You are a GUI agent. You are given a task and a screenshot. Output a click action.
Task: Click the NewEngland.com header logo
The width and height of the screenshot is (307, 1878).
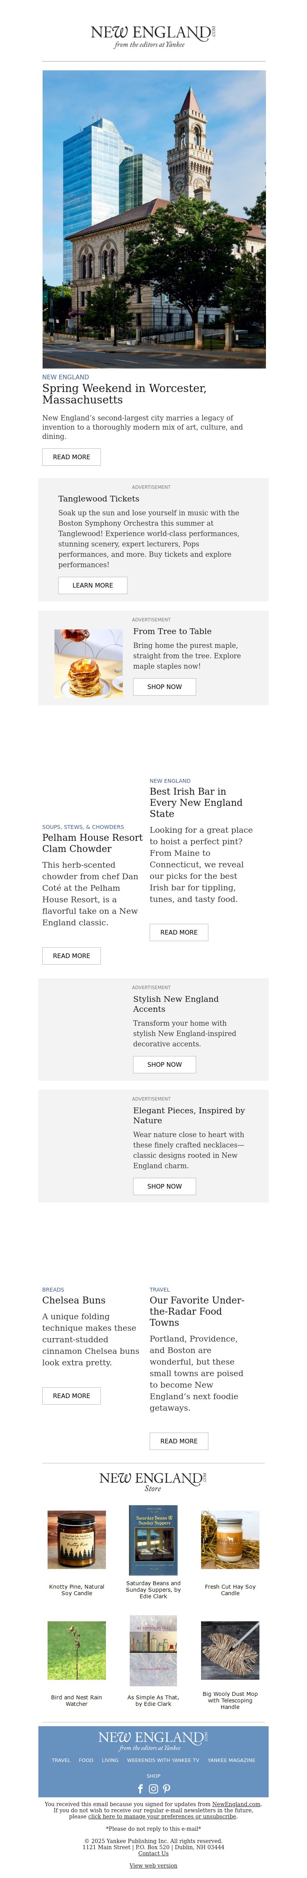click(x=153, y=36)
